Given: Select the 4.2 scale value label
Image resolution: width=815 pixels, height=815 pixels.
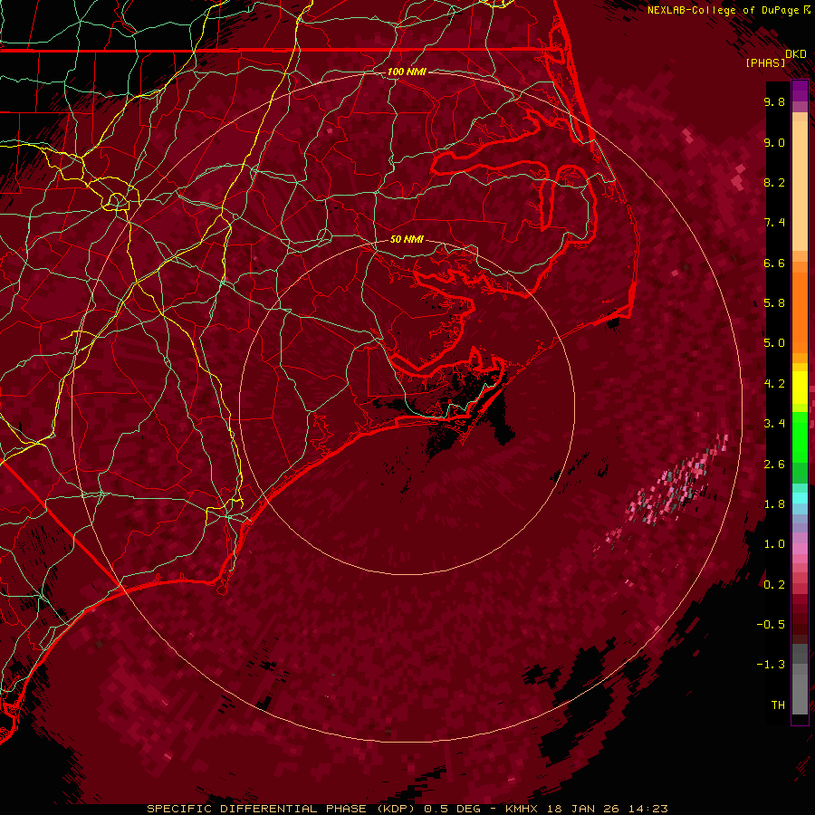Looking at the screenshot, I should coord(774,384).
